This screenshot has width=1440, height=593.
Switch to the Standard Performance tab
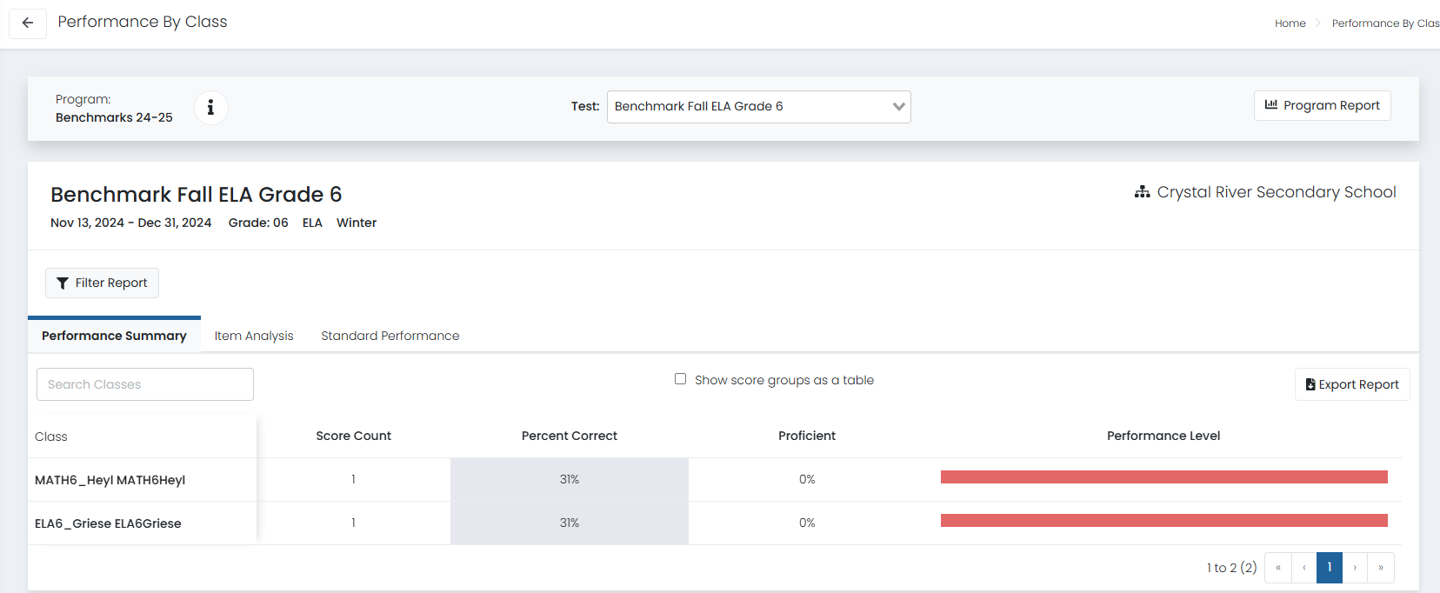[x=390, y=336]
